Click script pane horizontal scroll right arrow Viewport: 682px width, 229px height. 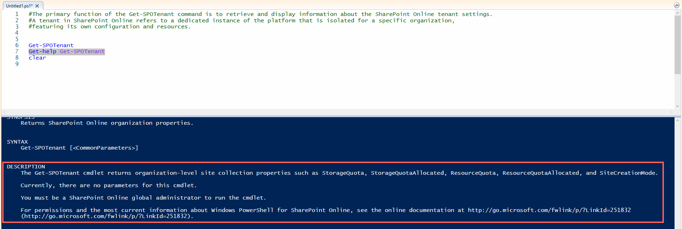pyautogui.click(x=671, y=112)
